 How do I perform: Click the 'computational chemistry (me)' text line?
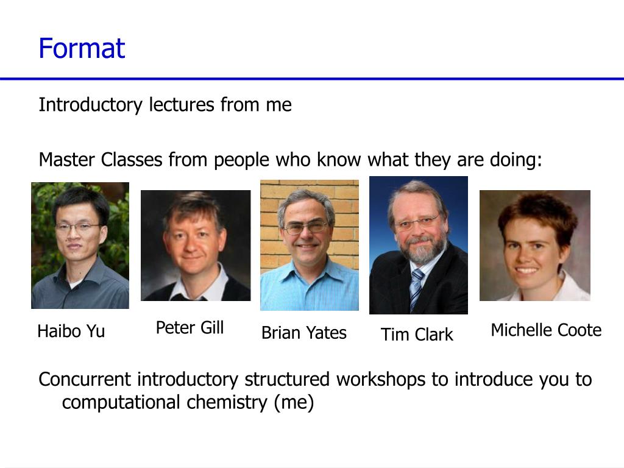pos(188,402)
